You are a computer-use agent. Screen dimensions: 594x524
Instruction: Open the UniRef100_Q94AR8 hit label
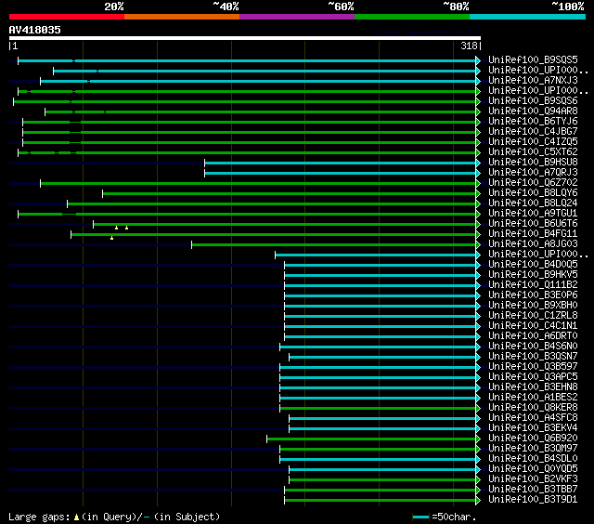533,111
